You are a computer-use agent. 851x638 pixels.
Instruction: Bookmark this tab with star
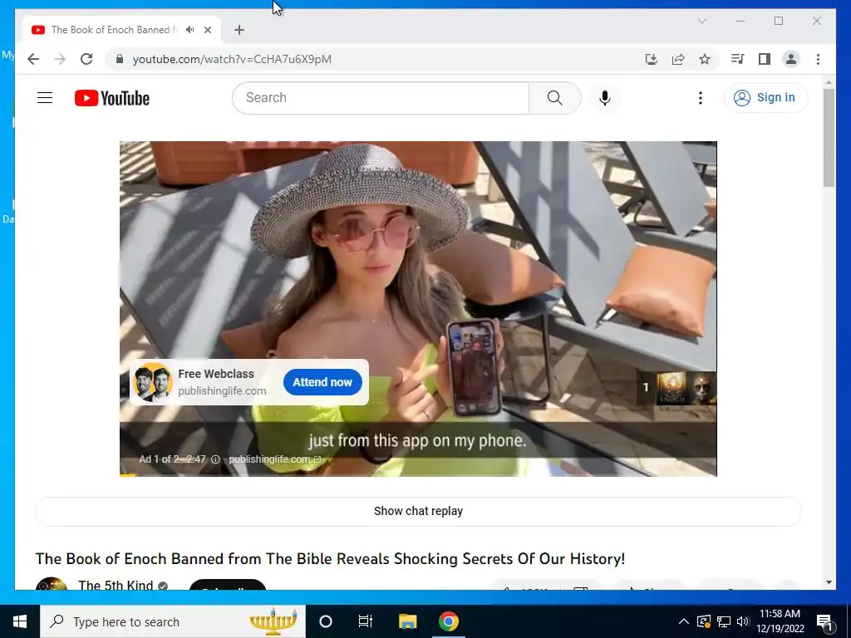pos(705,59)
